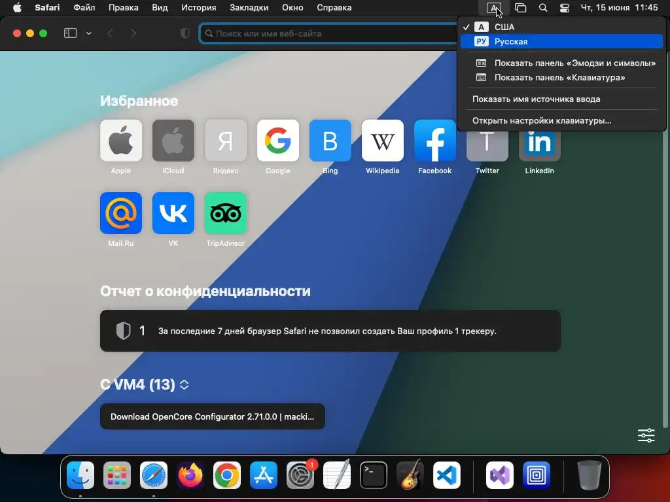Screen dimensions: 670x502
Task: Open the VK favorite tile
Action: coord(173,213)
